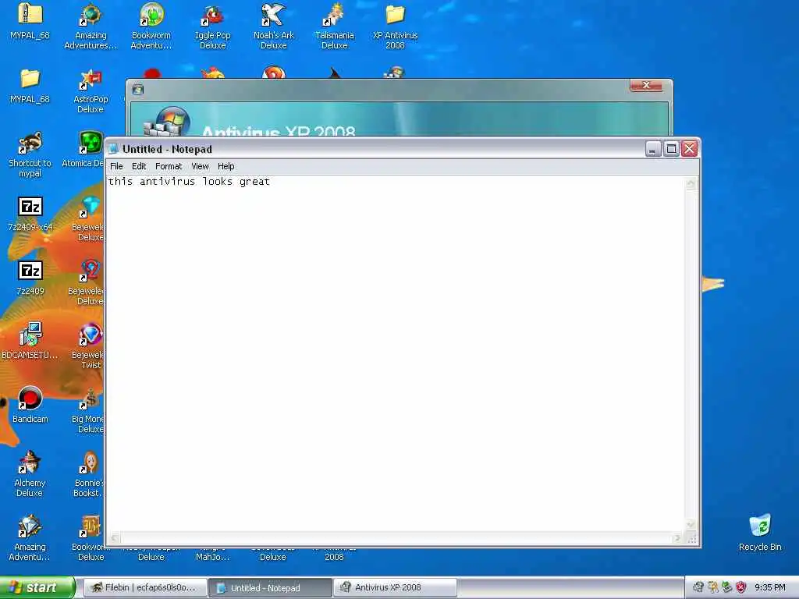Viewport: 799px width, 599px height.
Task: Click Antivirus XP 2008 window title icon
Action: [x=137, y=90]
